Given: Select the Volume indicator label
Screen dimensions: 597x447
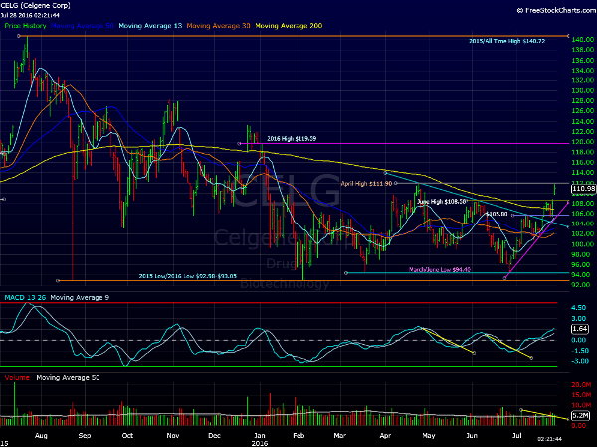Looking at the screenshot, I should tap(15, 378).
